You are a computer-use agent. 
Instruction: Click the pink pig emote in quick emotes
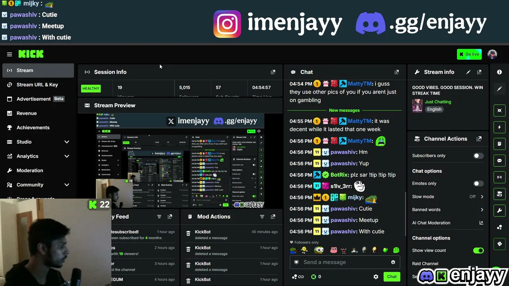tap(334, 250)
